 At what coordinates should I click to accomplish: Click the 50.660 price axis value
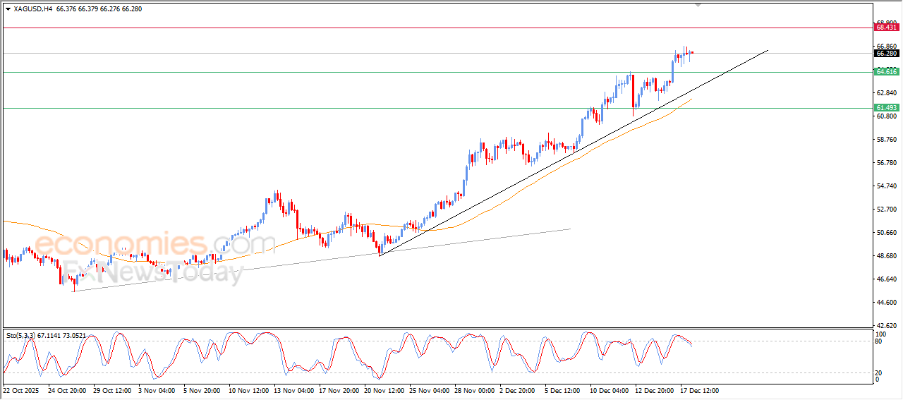tap(886, 232)
